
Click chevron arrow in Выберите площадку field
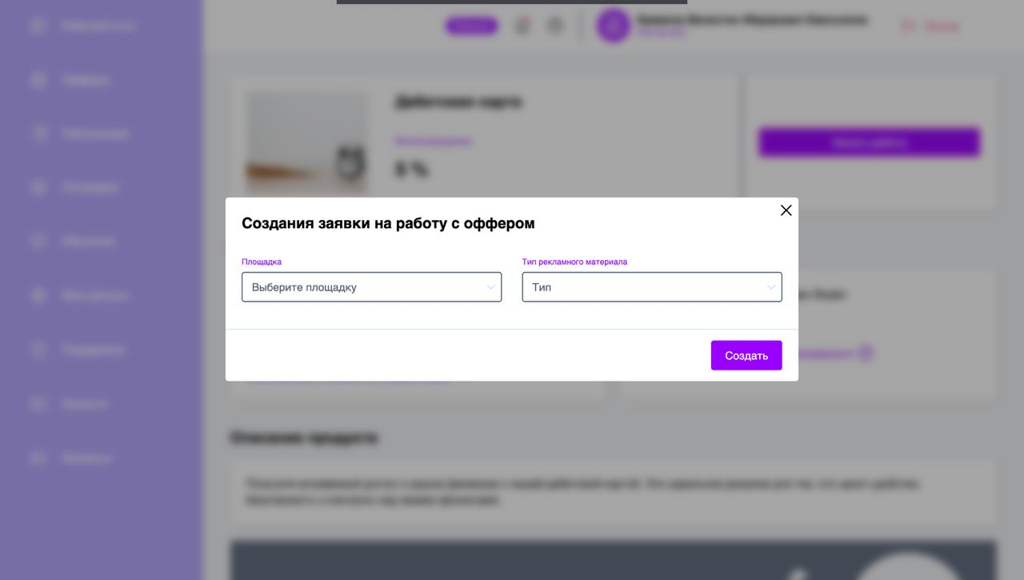tap(490, 287)
